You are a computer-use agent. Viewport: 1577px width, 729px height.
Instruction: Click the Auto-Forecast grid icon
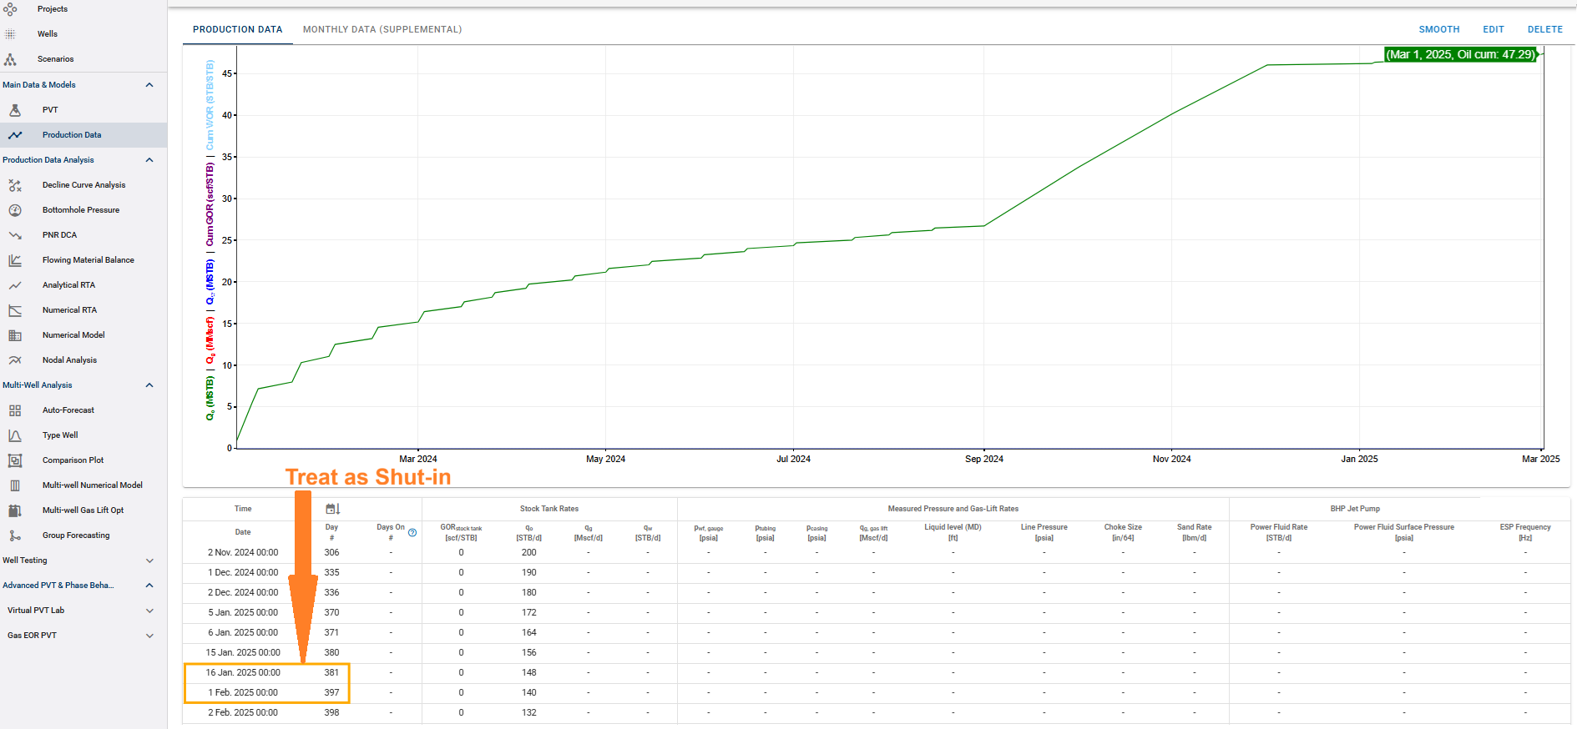coord(15,410)
